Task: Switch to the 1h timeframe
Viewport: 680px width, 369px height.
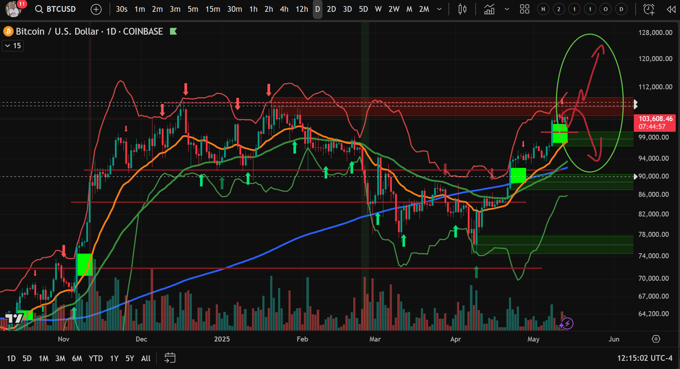Action: pos(253,9)
